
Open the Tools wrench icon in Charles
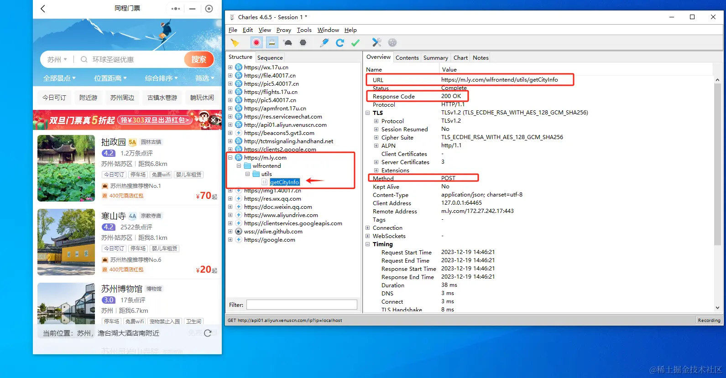(x=377, y=42)
